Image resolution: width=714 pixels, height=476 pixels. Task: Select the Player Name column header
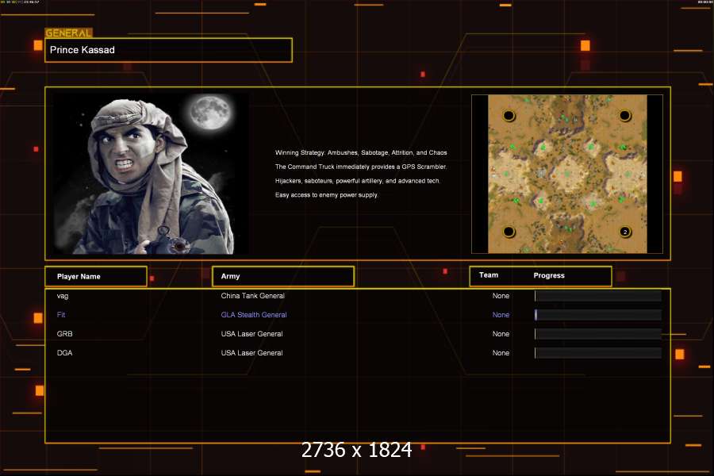(x=96, y=277)
